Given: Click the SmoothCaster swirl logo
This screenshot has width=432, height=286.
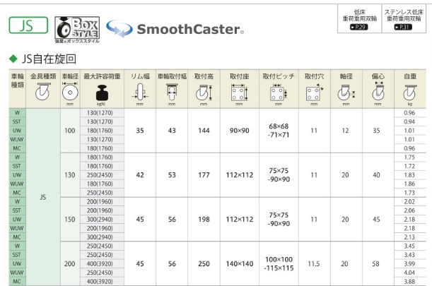Looking at the screenshot, I should coord(118,30).
